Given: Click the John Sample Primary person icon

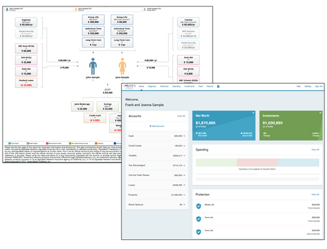Looking at the screenshot, I should (x=7, y=9).
